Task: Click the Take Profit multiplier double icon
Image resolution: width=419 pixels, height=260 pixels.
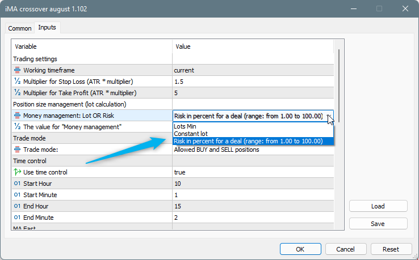Action: click(x=18, y=93)
